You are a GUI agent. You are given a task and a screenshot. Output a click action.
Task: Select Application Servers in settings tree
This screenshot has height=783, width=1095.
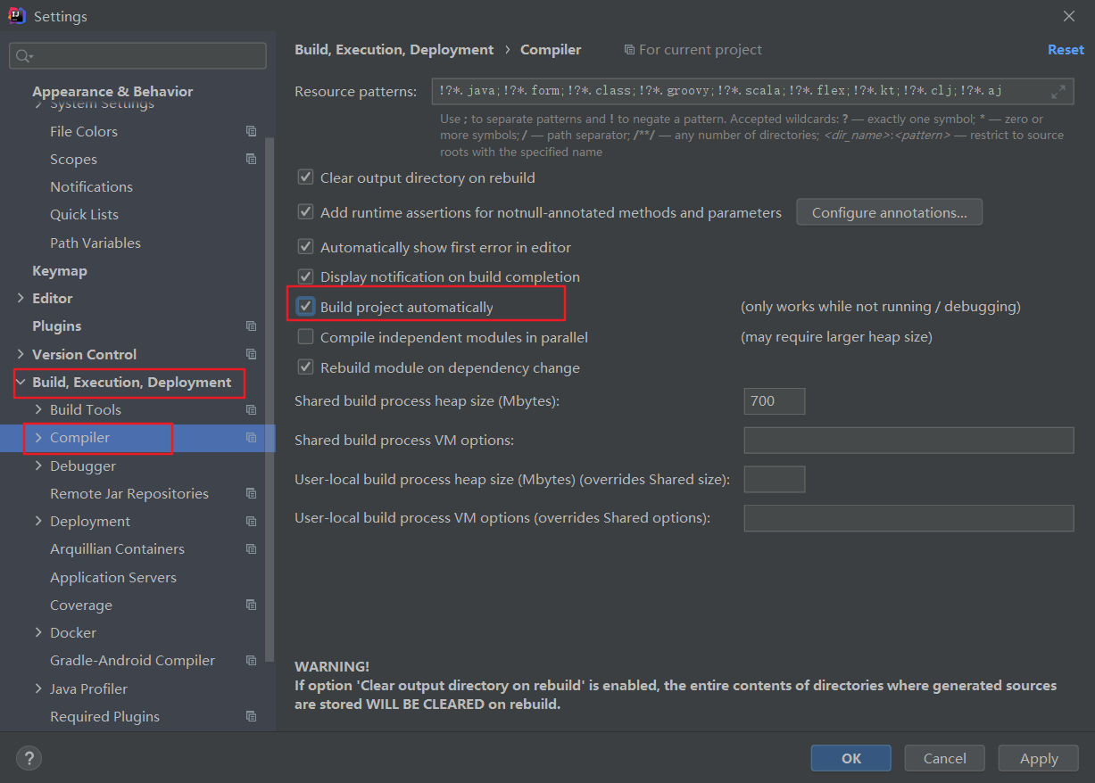click(x=113, y=577)
